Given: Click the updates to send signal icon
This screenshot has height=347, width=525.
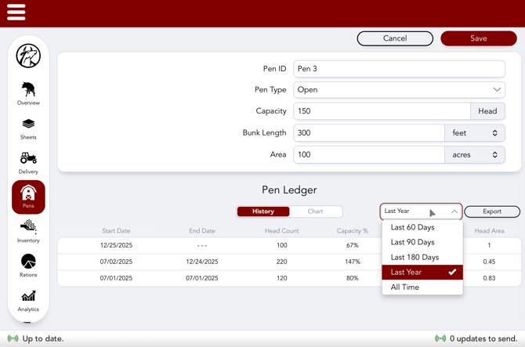Looking at the screenshot, I should click(440, 338).
